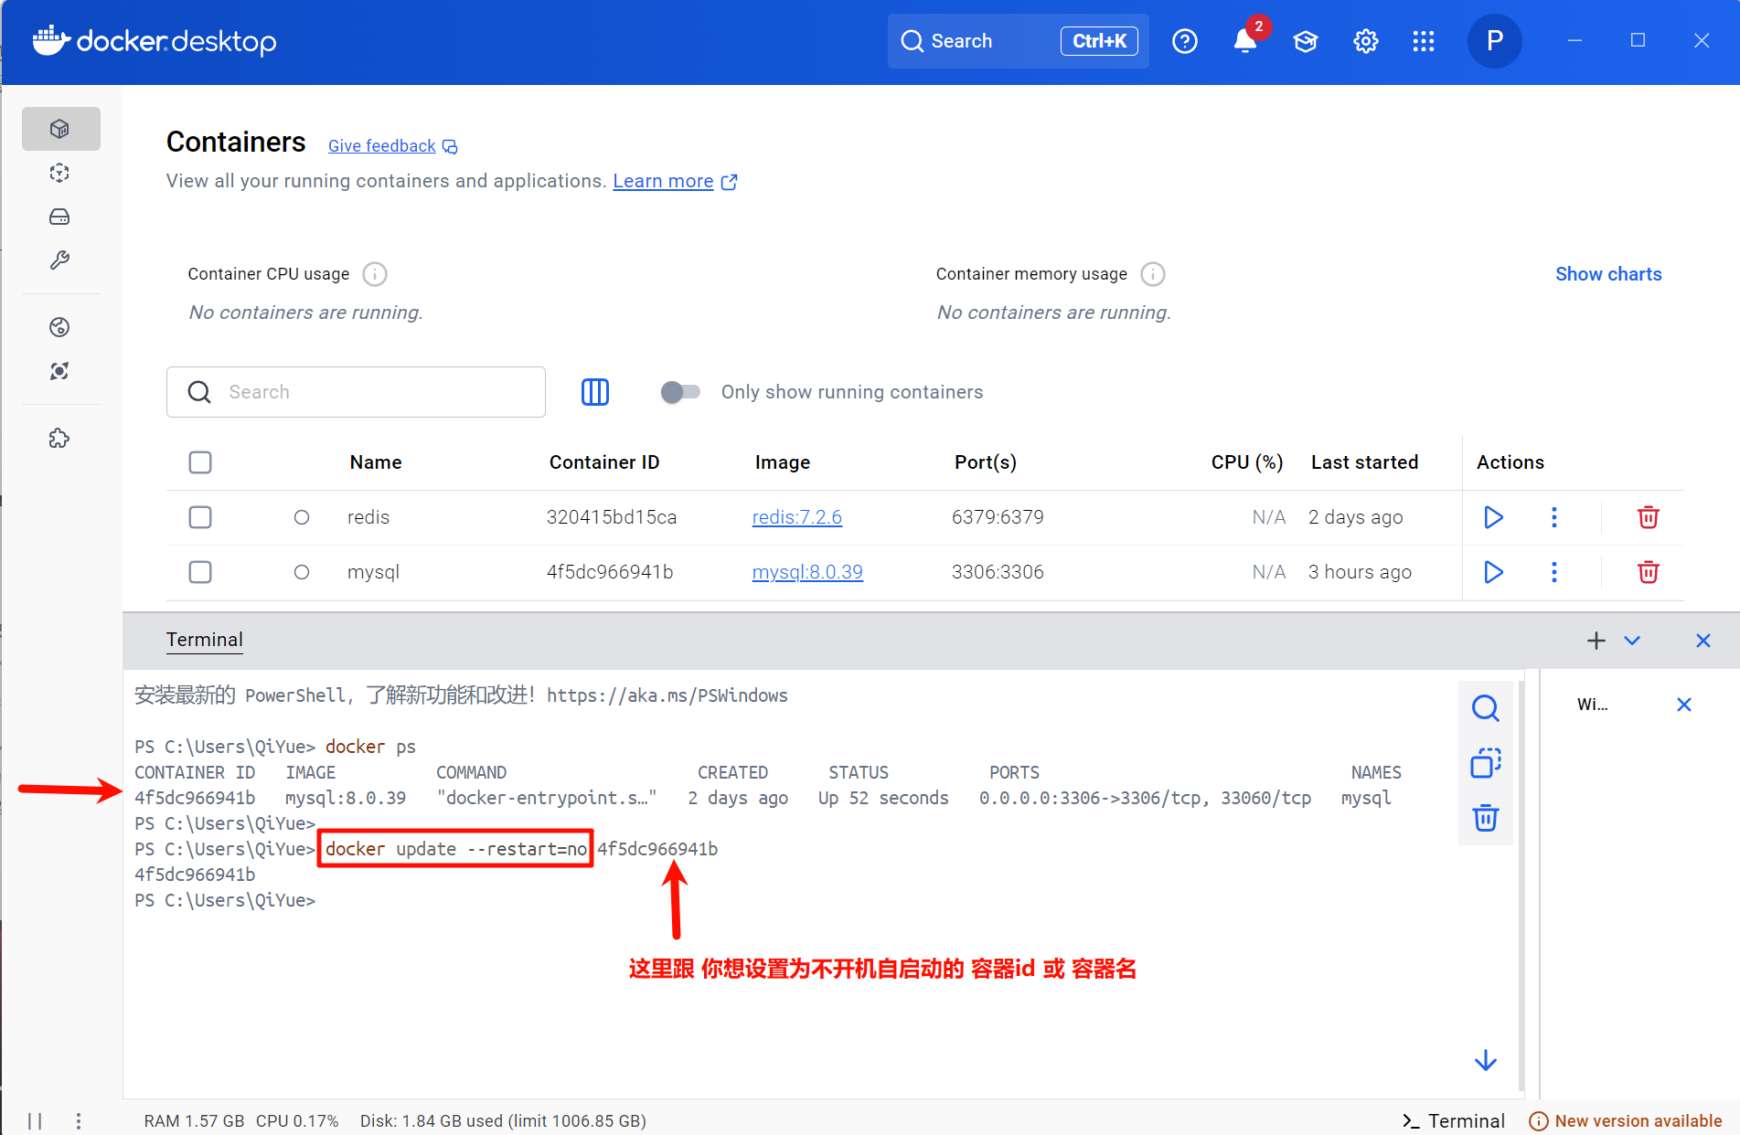
Task: Open the mysql container name in table
Action: [373, 572]
